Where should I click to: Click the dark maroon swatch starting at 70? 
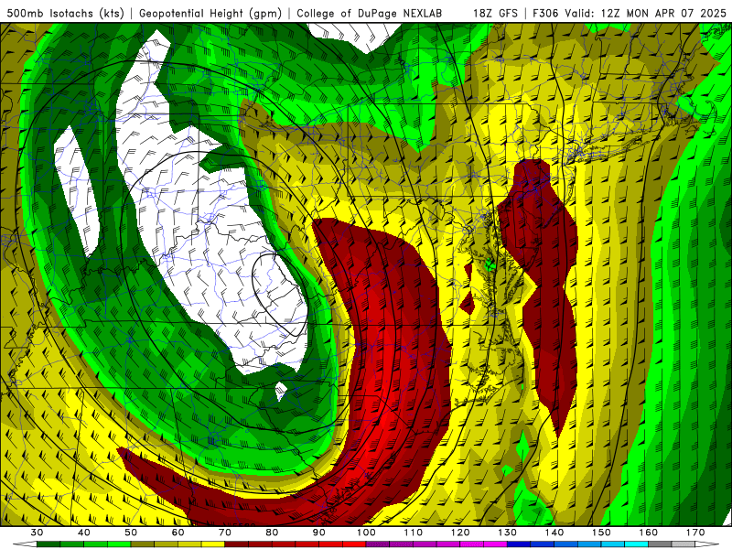pyautogui.click(x=237, y=544)
